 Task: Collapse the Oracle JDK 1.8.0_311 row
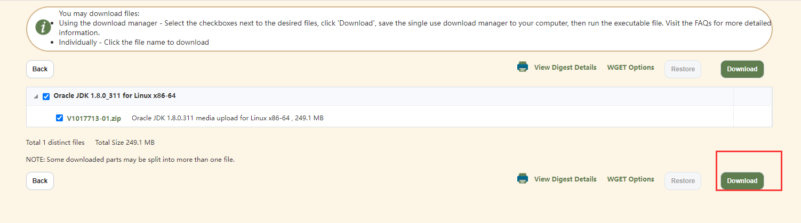tap(36, 97)
